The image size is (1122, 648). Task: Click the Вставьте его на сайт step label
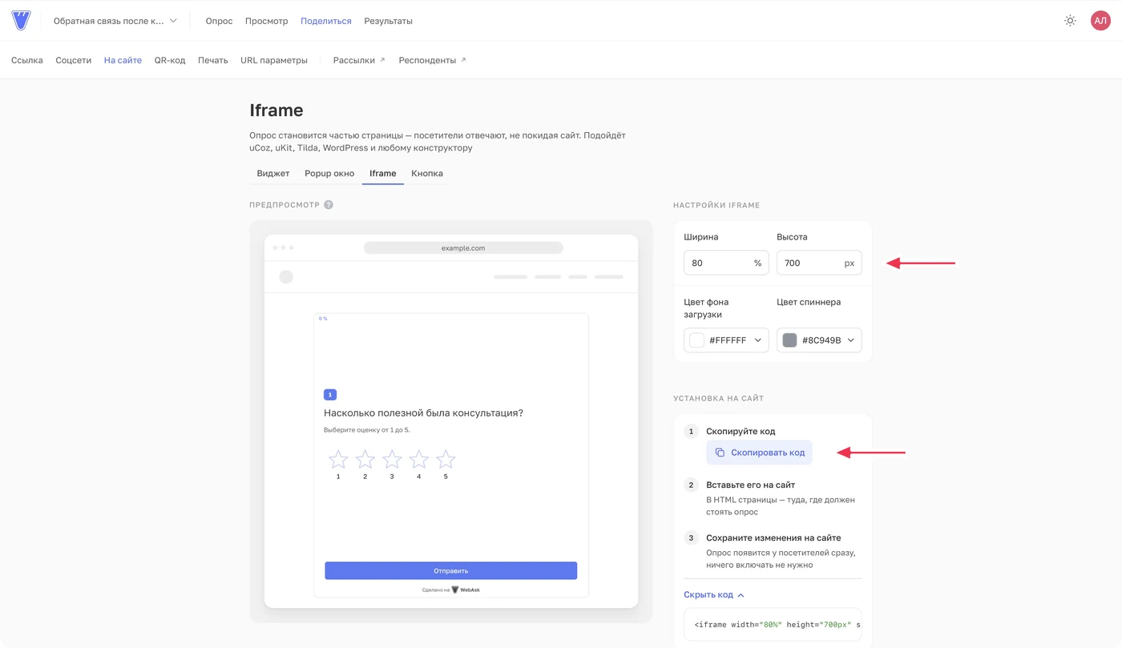point(750,485)
